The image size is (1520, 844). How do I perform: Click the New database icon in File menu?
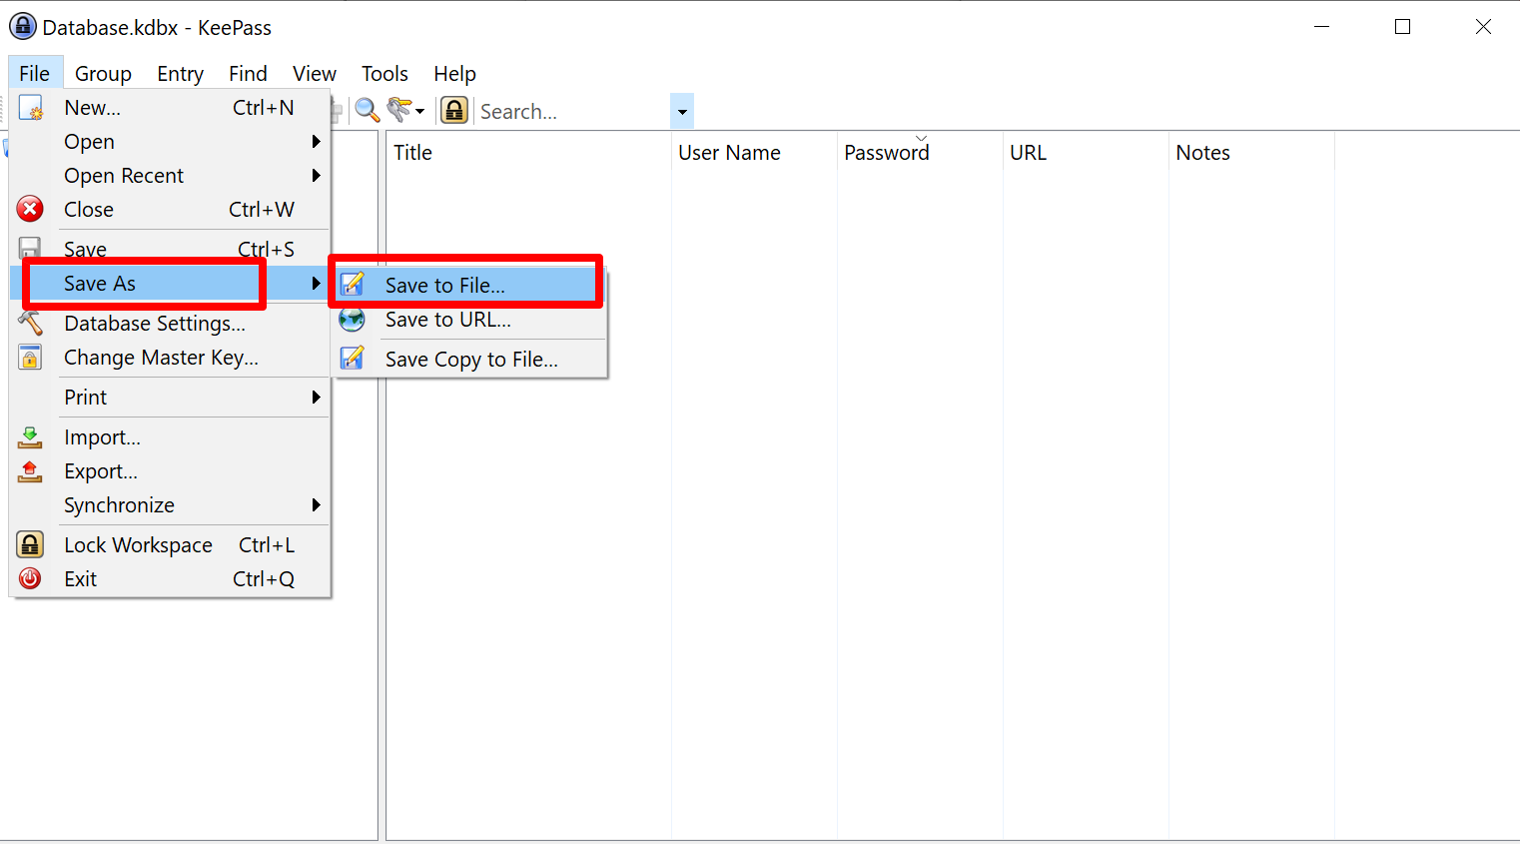tap(31, 108)
